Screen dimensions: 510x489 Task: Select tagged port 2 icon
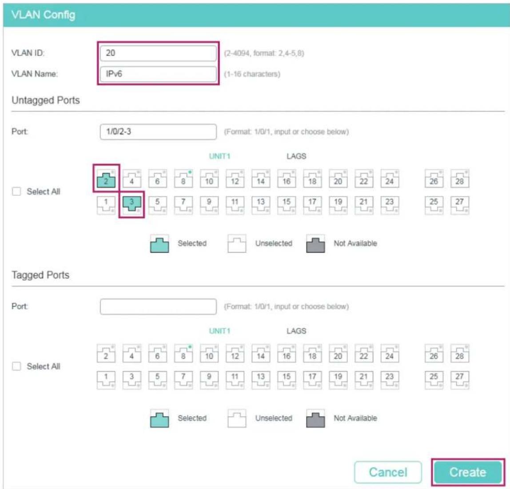(106, 354)
